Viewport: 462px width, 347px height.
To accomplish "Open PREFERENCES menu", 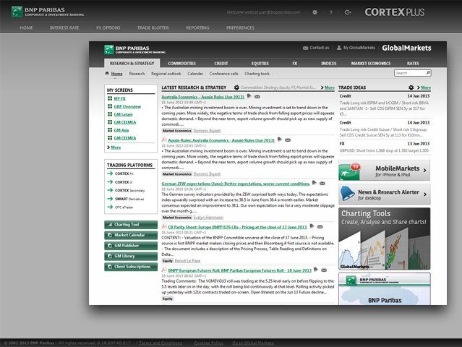I will pyautogui.click(x=241, y=27).
